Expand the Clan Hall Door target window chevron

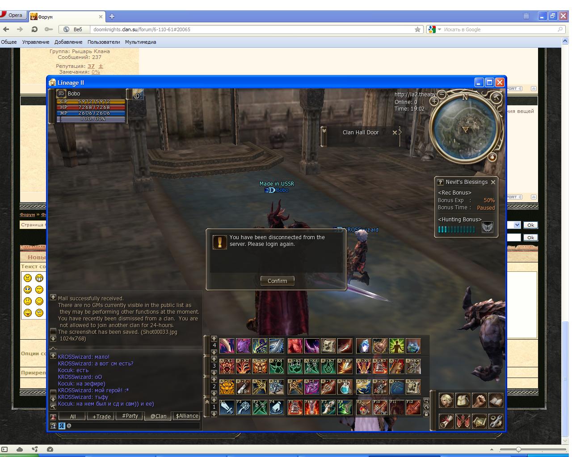tap(324, 130)
